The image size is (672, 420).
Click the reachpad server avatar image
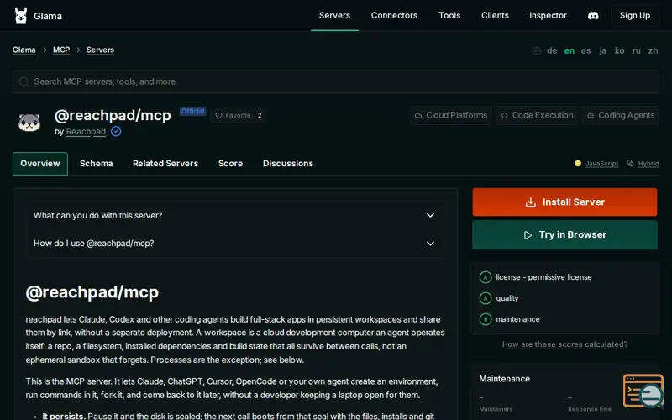pyautogui.click(x=29, y=122)
